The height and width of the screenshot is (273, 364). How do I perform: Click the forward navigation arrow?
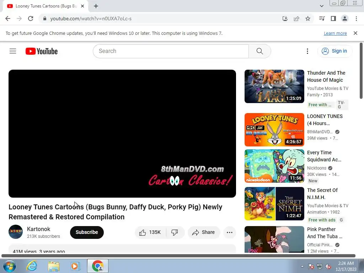coord(19,18)
